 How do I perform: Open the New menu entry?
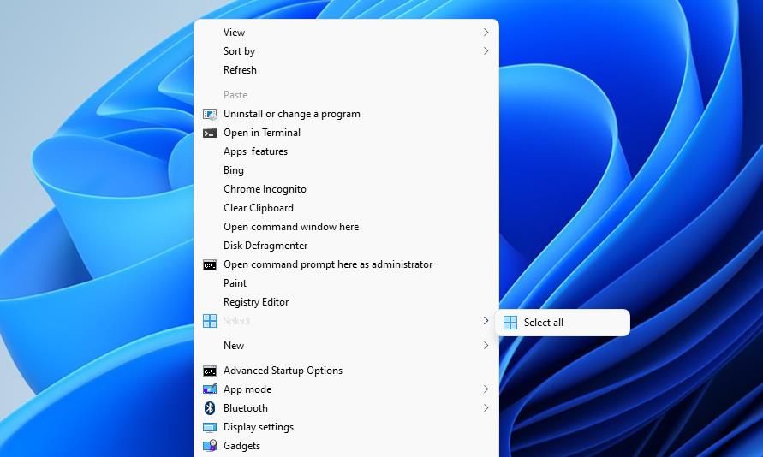click(x=347, y=346)
